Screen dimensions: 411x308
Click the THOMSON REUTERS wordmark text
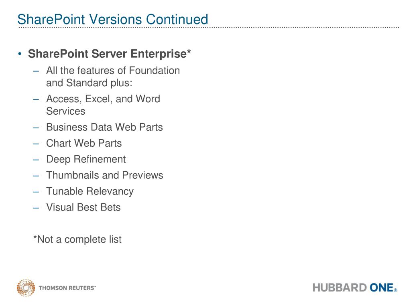tap(67, 288)
